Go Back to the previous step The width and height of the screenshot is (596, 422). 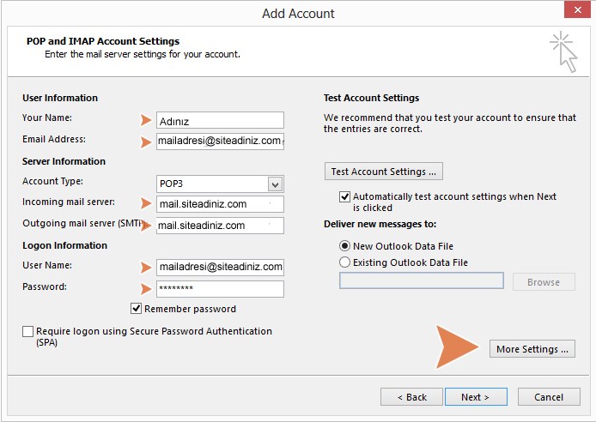coord(411,397)
